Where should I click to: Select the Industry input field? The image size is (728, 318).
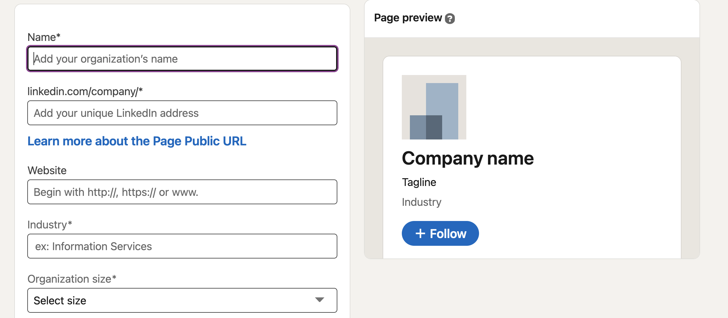tap(182, 246)
